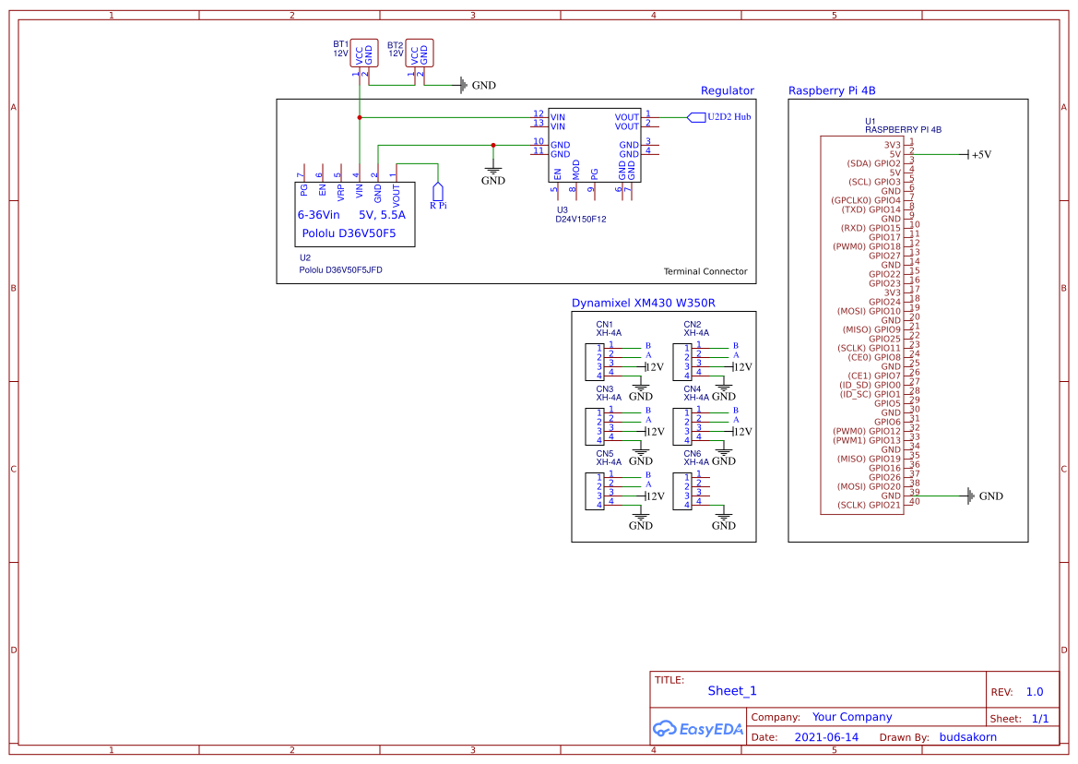Select the D24V150F12 regulator chip body
This screenshot has height=764, width=1078.
[595, 145]
